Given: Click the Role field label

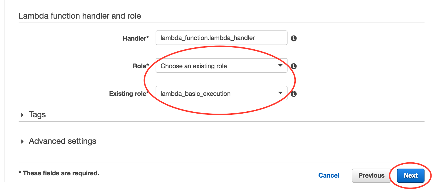Looking at the screenshot, I should tap(140, 66).
